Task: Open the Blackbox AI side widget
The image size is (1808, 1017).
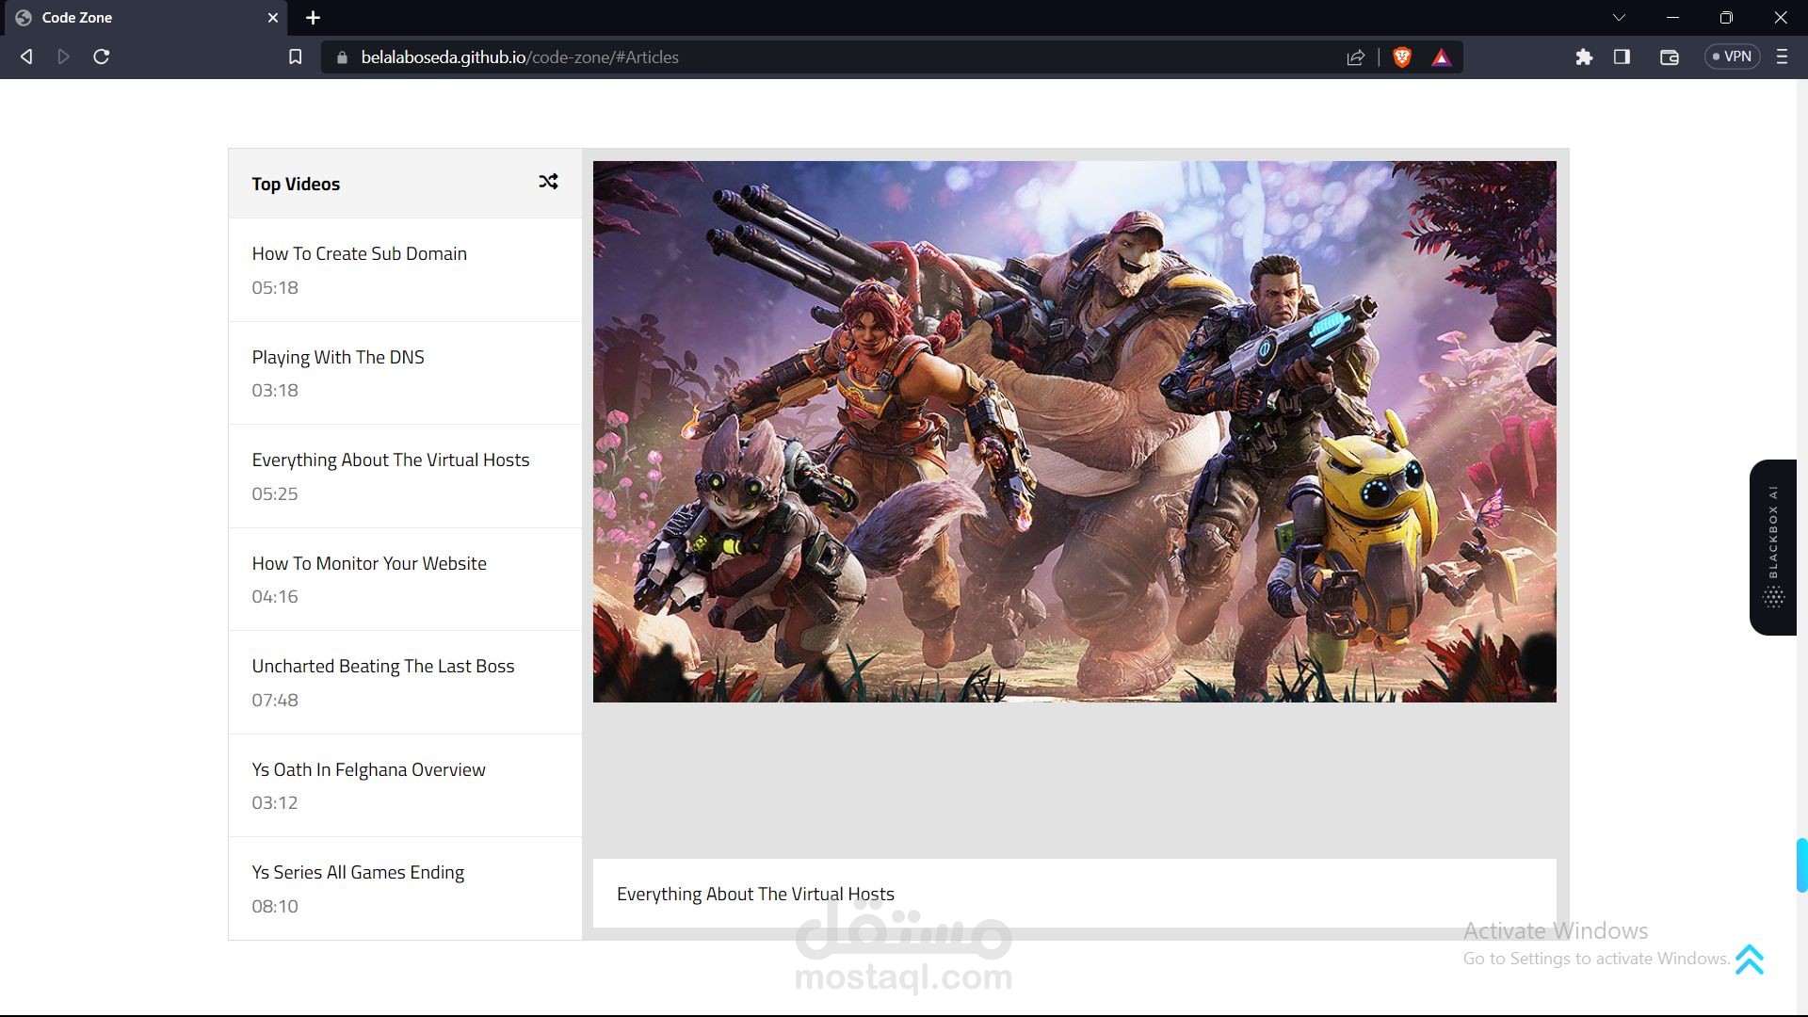Action: click(x=1773, y=547)
